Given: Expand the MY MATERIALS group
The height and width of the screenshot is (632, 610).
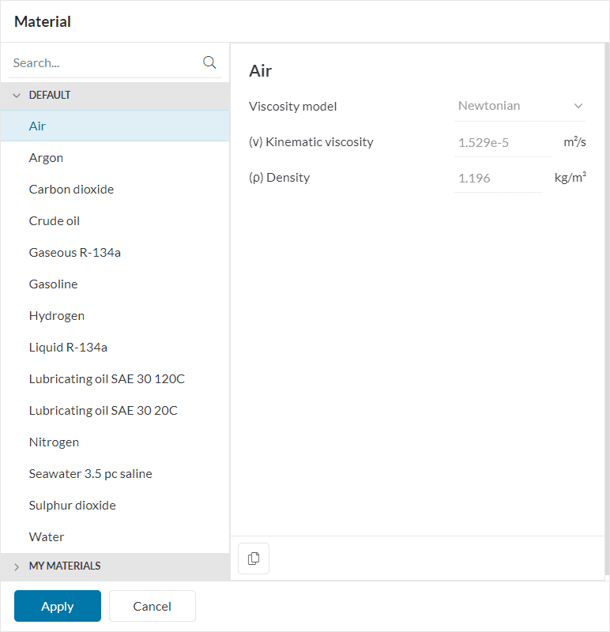Looking at the screenshot, I should tap(17, 566).
